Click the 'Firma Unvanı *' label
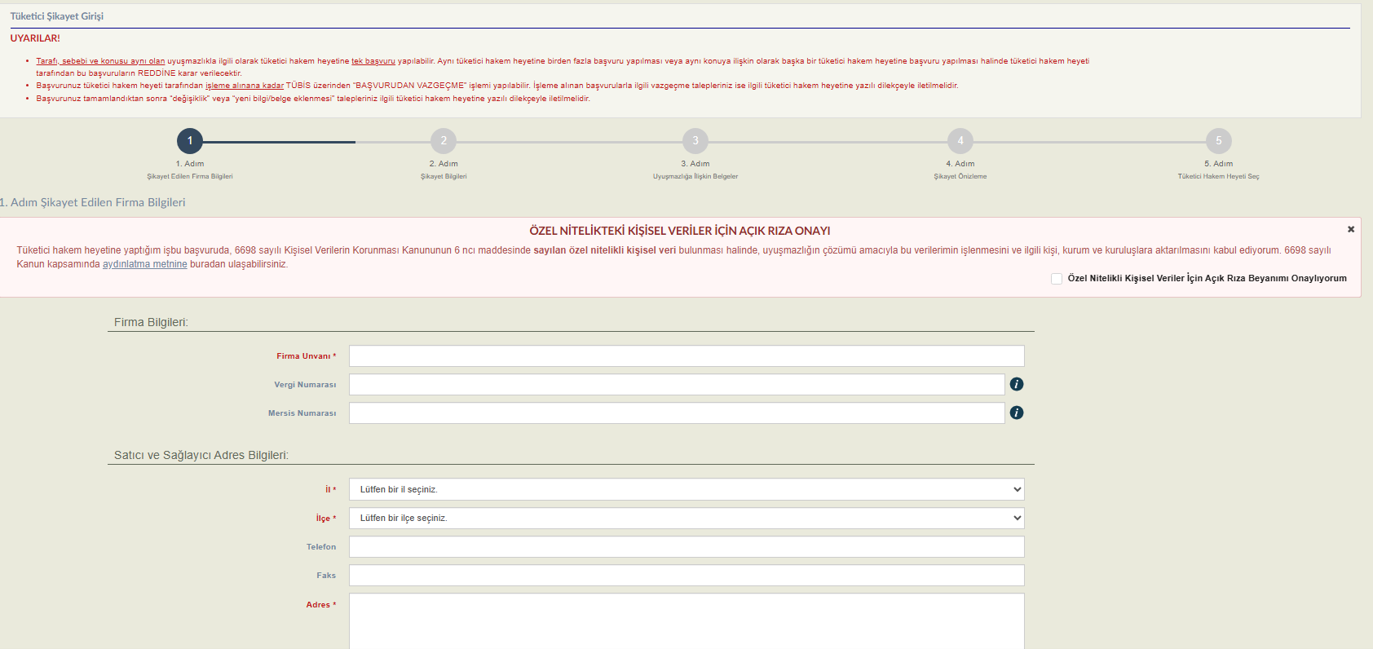Screen dimensions: 1373x649 click(x=306, y=356)
